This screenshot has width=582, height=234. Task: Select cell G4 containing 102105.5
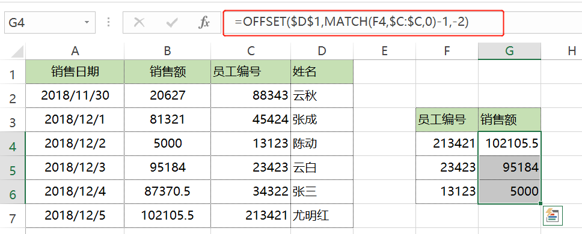[x=509, y=143]
